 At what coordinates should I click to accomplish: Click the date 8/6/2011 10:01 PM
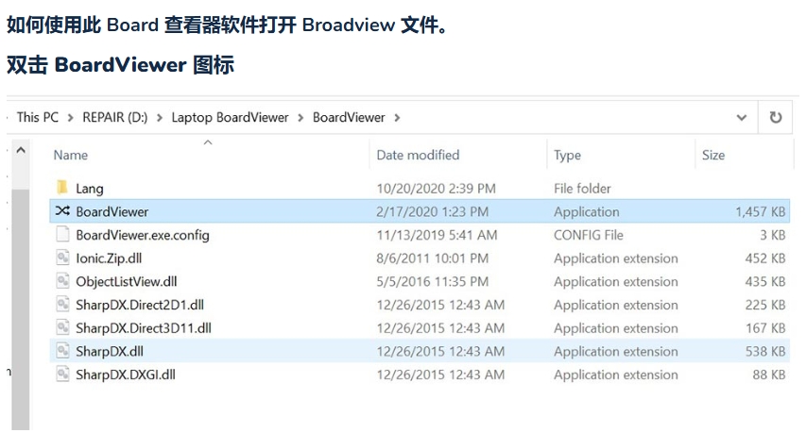[433, 258]
